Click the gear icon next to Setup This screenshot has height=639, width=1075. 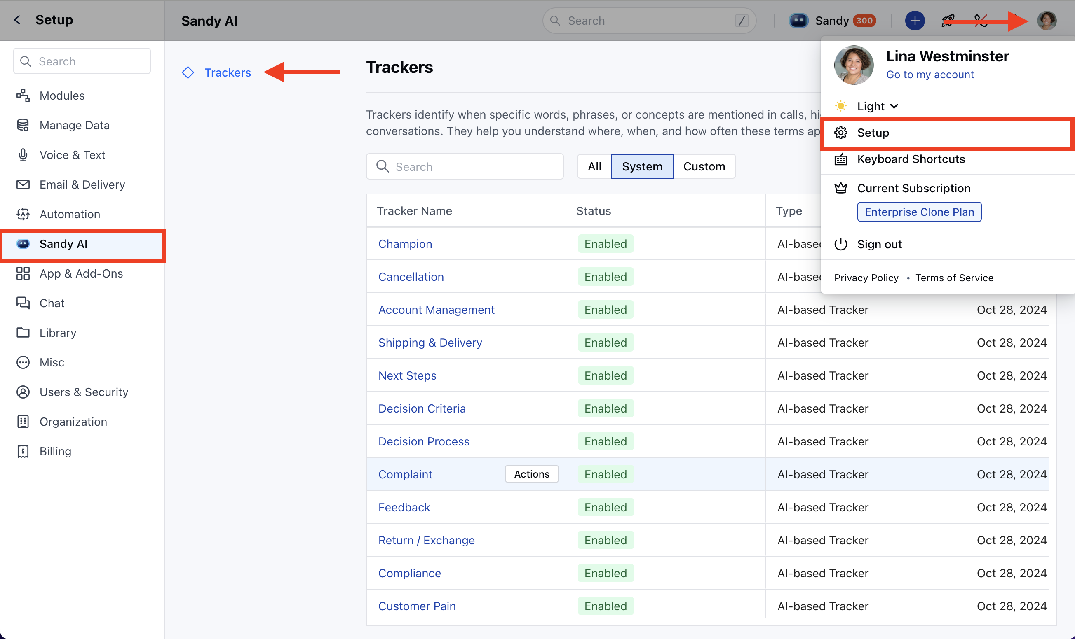click(841, 133)
